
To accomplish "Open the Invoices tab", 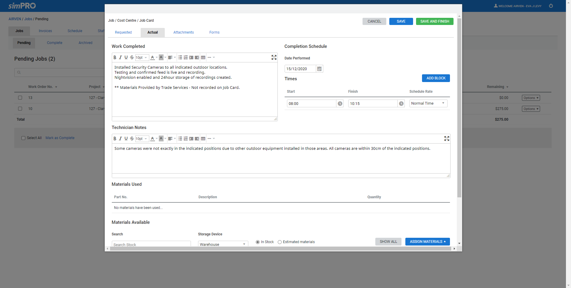I will [45, 31].
